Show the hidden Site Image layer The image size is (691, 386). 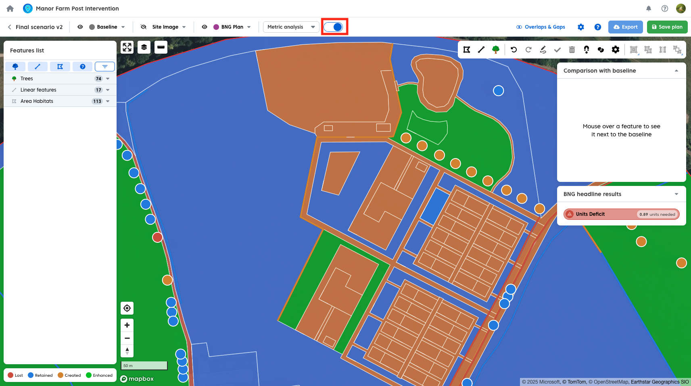click(143, 27)
